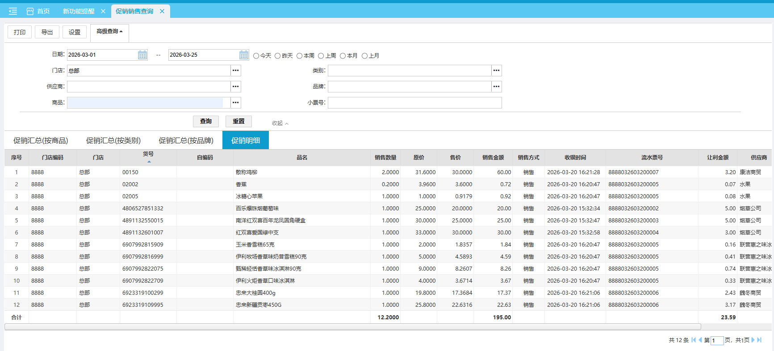The width and height of the screenshot is (774, 351).
Task: Jump to the last page arrow
Action: click(x=759, y=340)
